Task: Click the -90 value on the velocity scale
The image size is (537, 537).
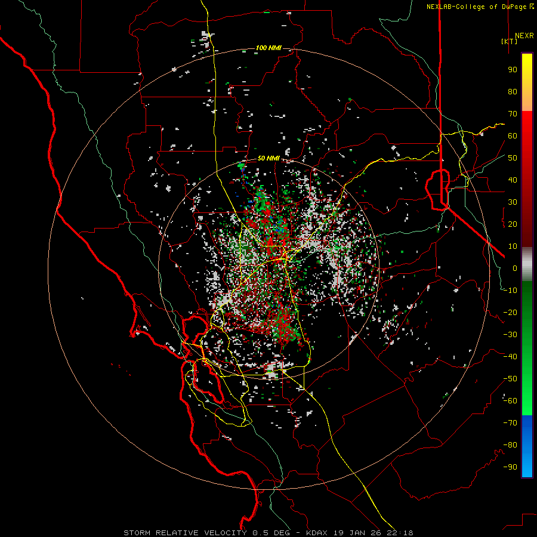Action: (510, 467)
